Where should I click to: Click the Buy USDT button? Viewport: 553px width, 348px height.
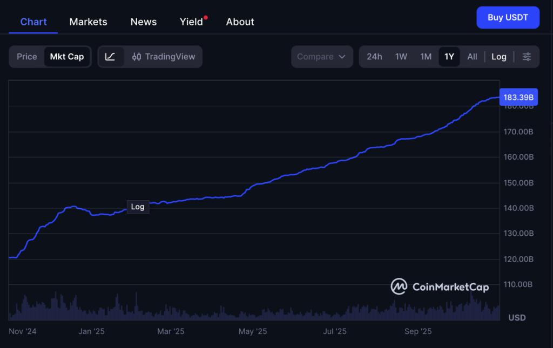(x=508, y=17)
